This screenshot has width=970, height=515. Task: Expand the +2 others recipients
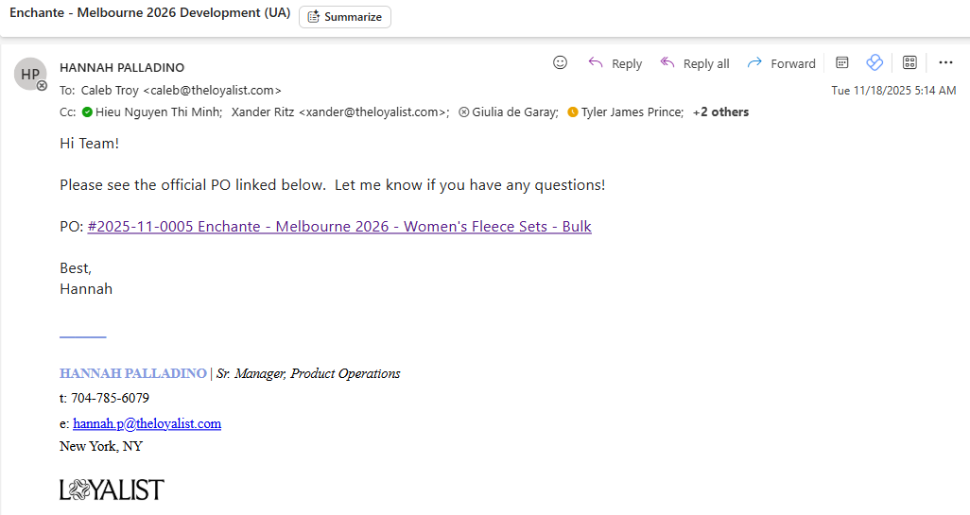click(x=720, y=112)
